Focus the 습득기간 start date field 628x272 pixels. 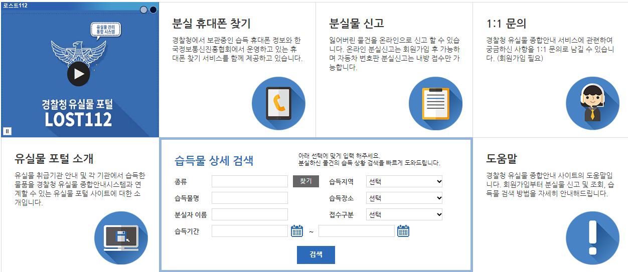click(250, 231)
